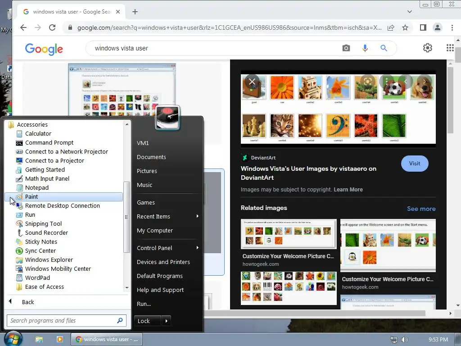The width and height of the screenshot is (461, 346).
Task: Open the taskbar file explorer icon
Action: point(39,339)
